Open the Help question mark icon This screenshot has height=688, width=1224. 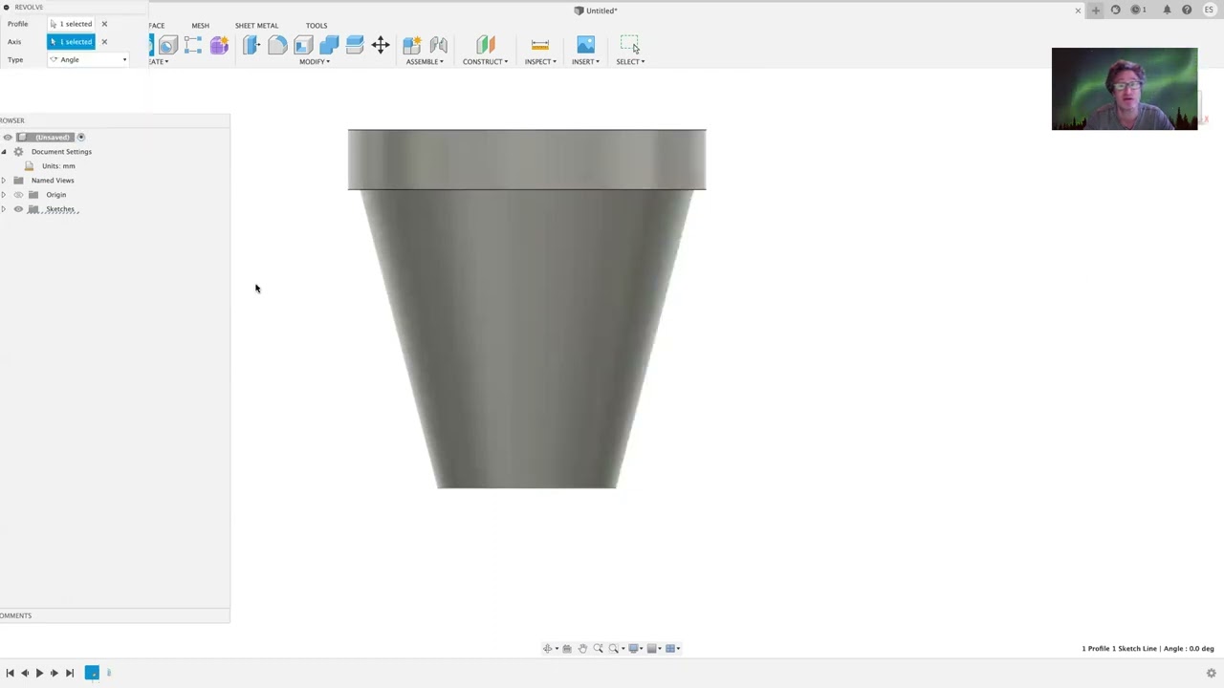click(1187, 10)
